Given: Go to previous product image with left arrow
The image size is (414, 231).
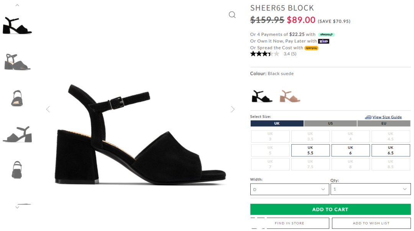Looking at the screenshot, I should tap(48, 109).
